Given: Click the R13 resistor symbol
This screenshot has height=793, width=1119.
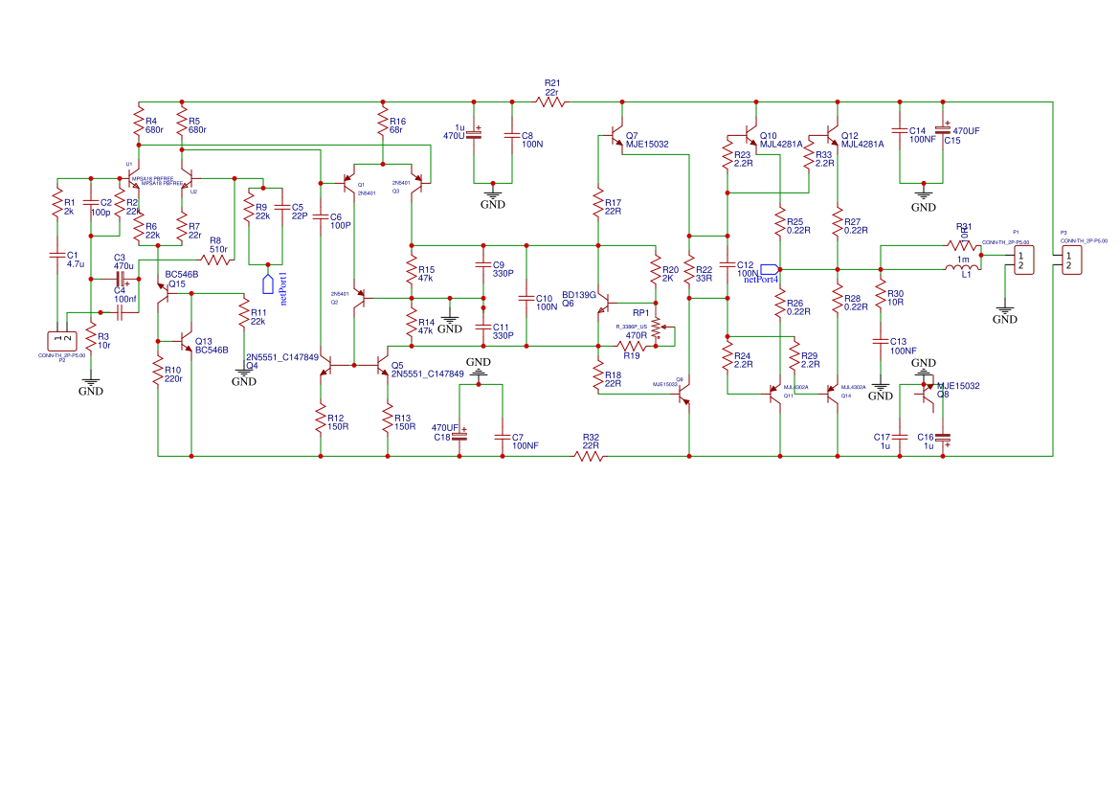Looking at the screenshot, I should pos(389,419).
